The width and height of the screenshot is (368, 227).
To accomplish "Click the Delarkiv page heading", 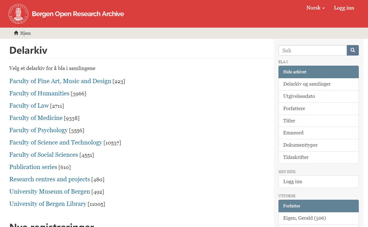I will pos(28,50).
